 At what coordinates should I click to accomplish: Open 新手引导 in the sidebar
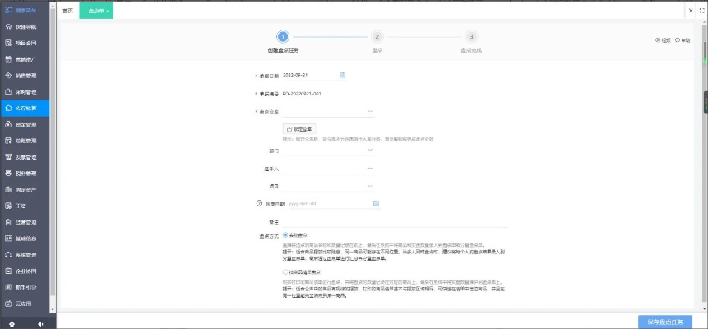[x=25, y=287]
